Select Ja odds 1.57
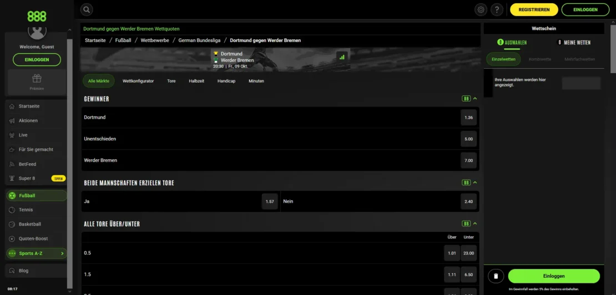Viewport: 616px width, 295px height. click(270, 202)
